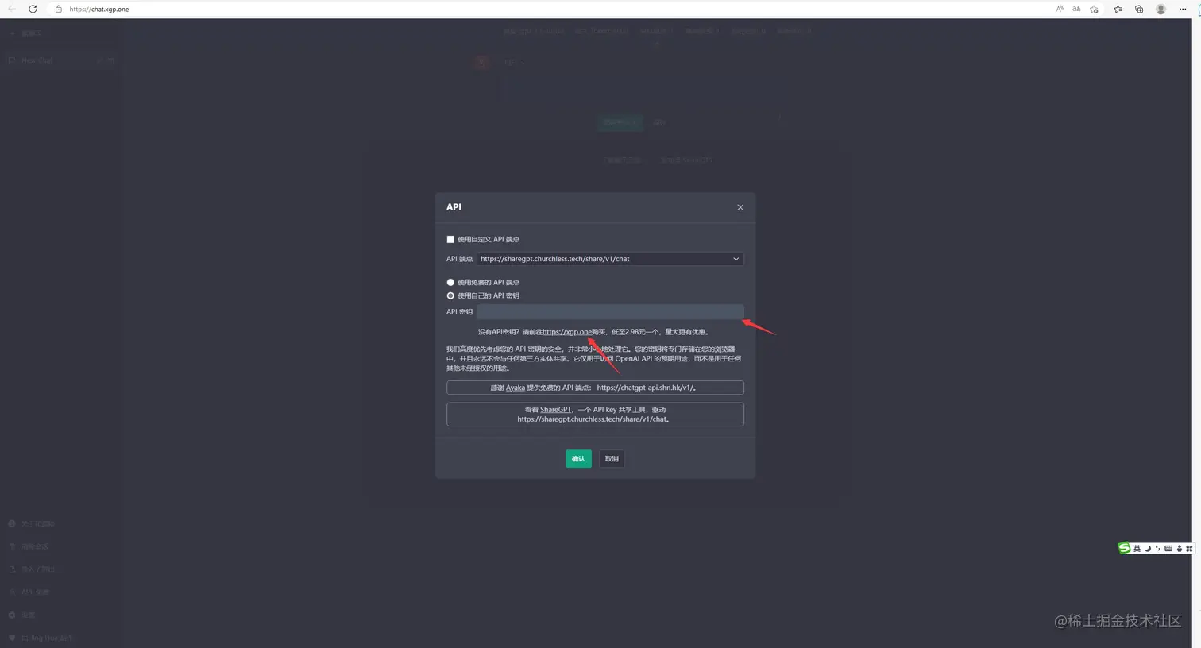The width and height of the screenshot is (1201, 648).
Task: Click the Ayaka link in thanks box
Action: coord(516,388)
